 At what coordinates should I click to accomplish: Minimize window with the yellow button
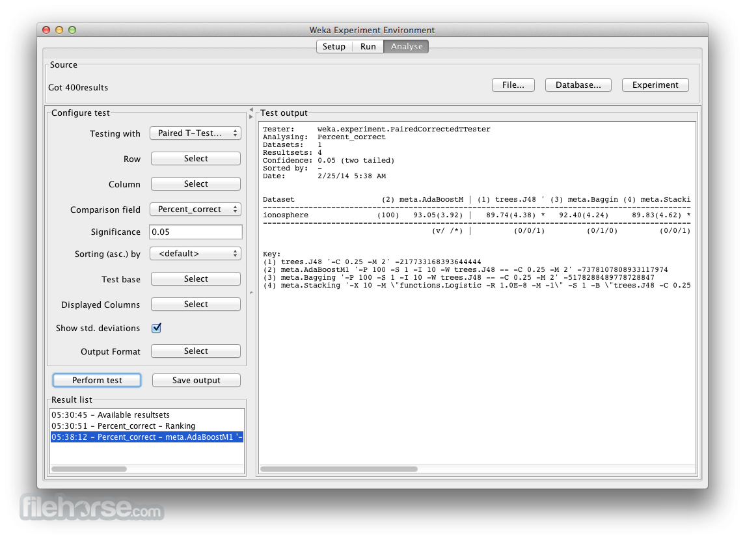click(x=59, y=30)
